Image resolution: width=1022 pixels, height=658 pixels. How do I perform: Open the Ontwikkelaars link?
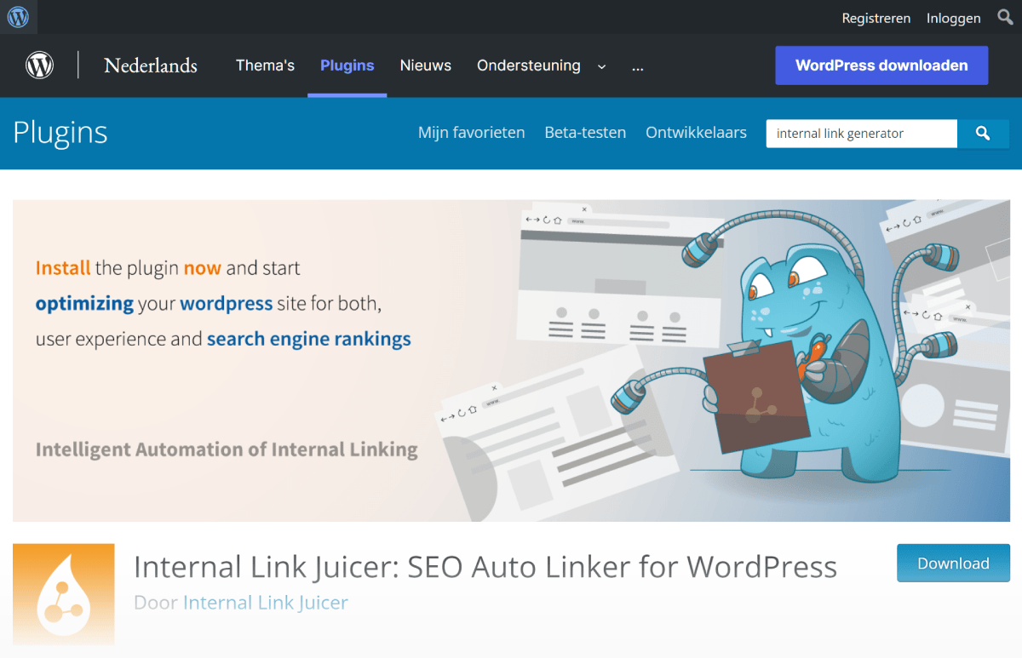click(x=697, y=133)
